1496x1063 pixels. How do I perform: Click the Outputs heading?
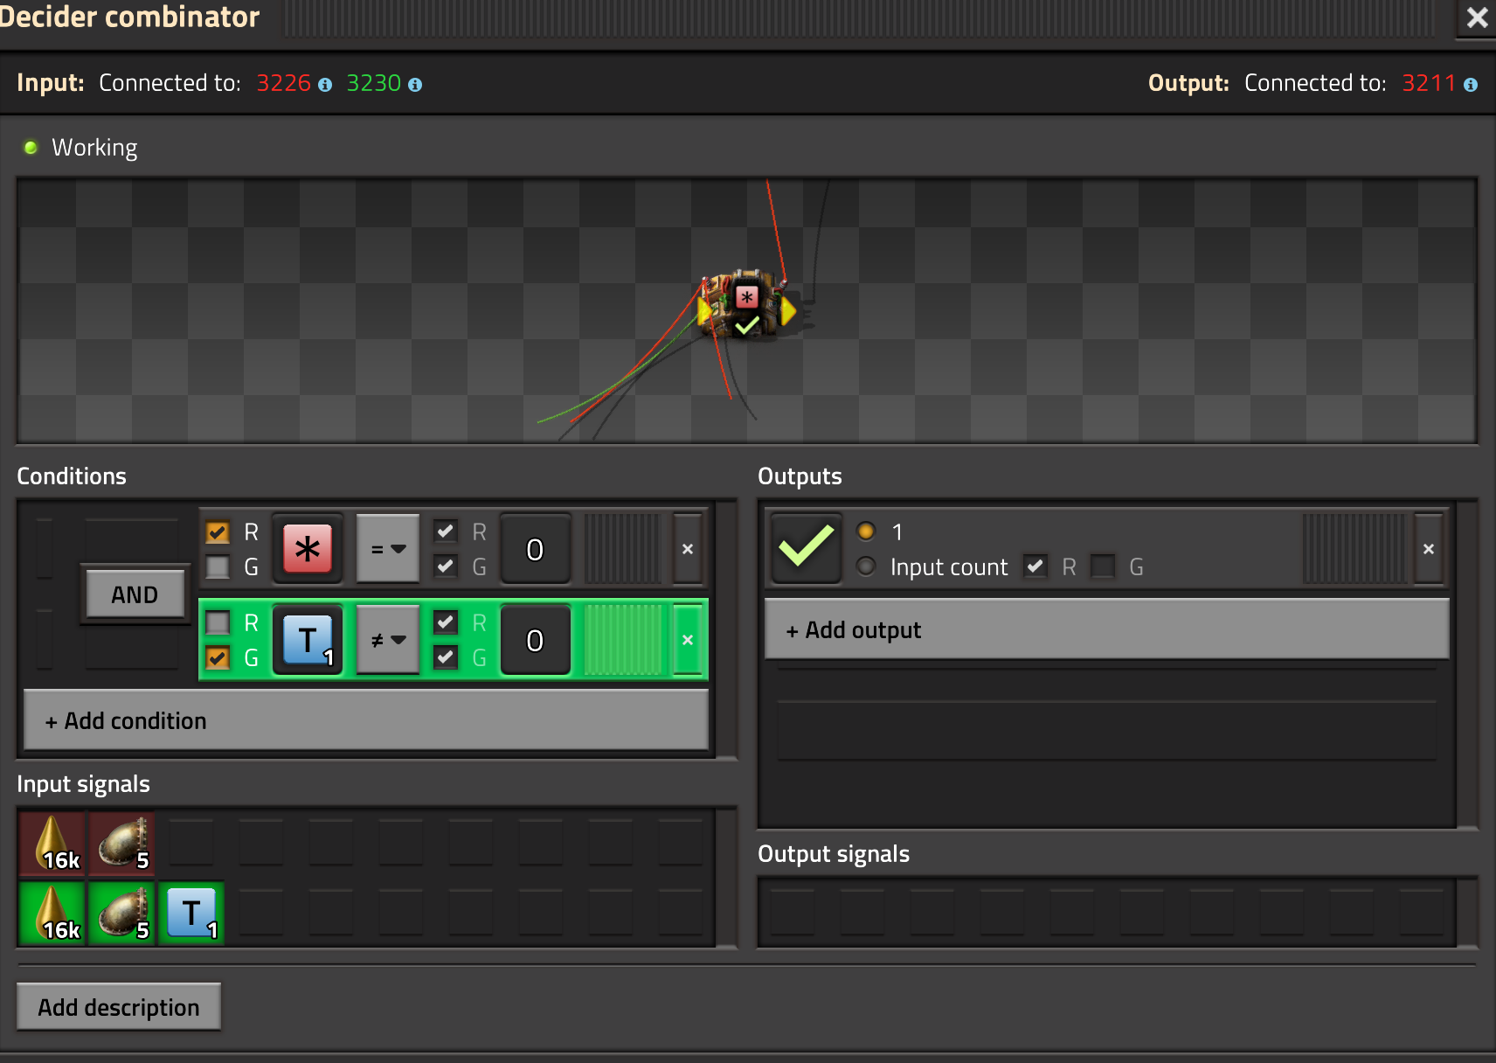pos(800,476)
